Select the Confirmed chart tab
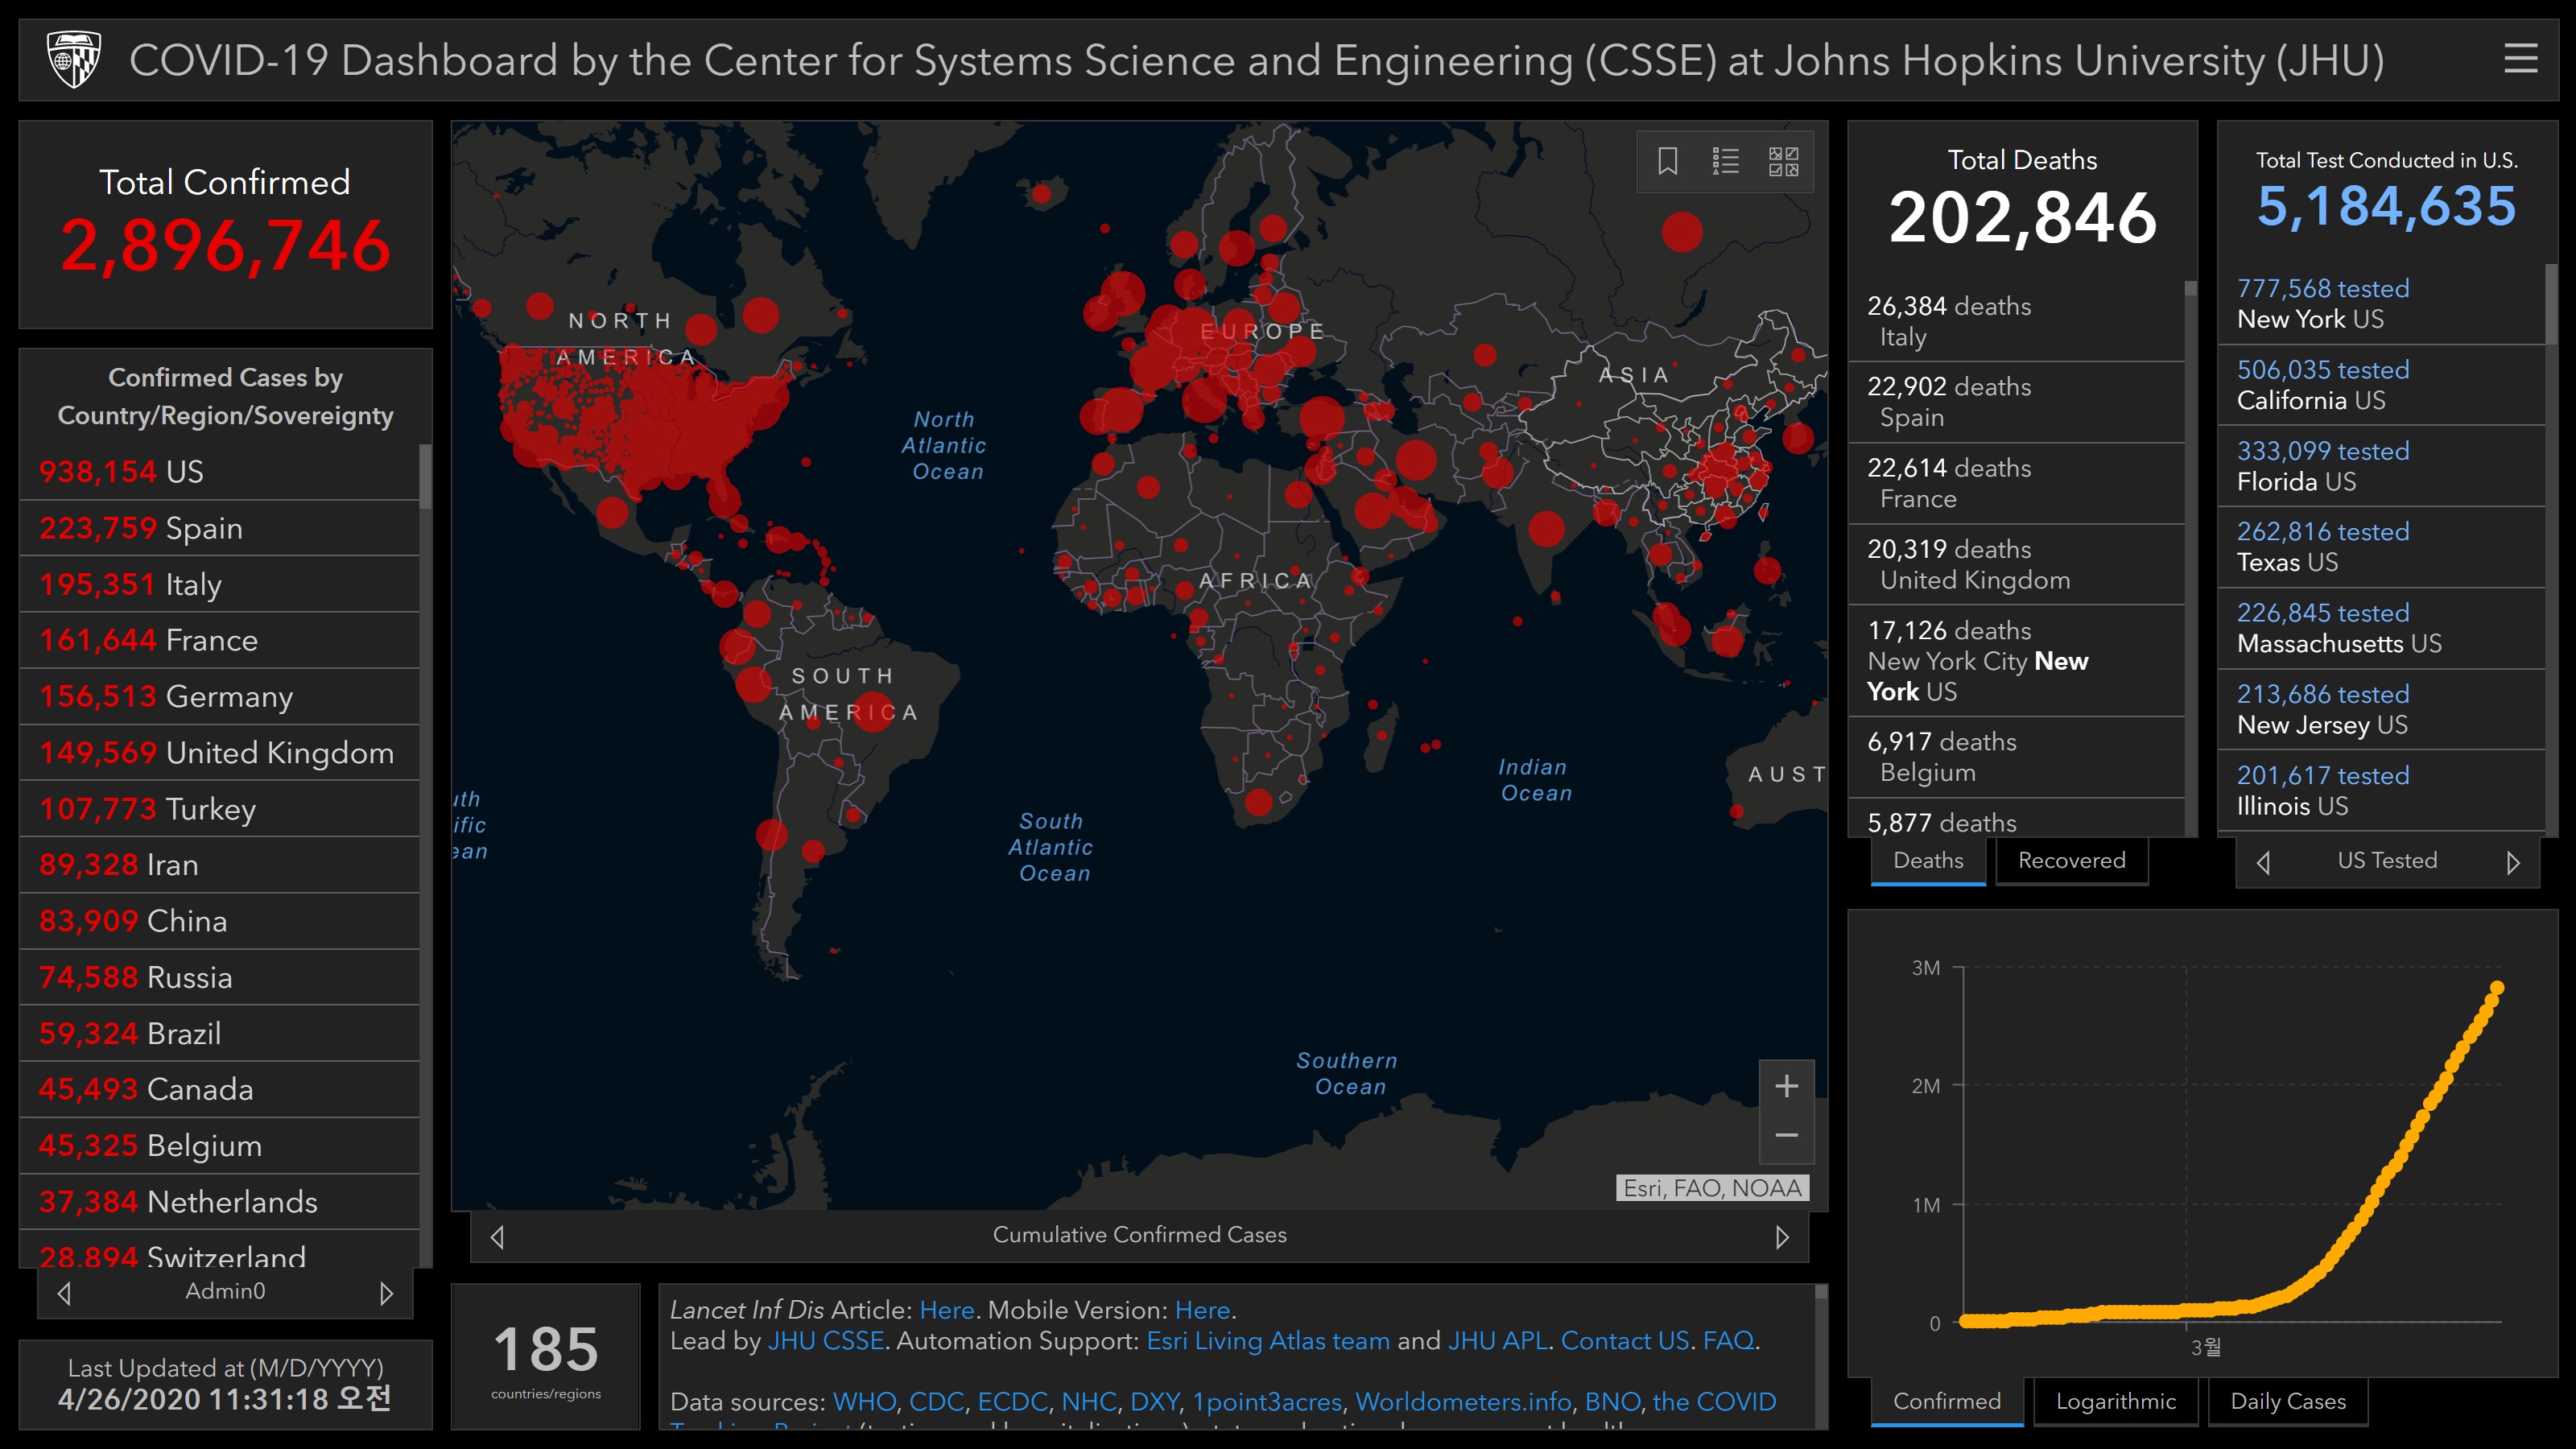This screenshot has width=2576, height=1449. (x=1946, y=1401)
